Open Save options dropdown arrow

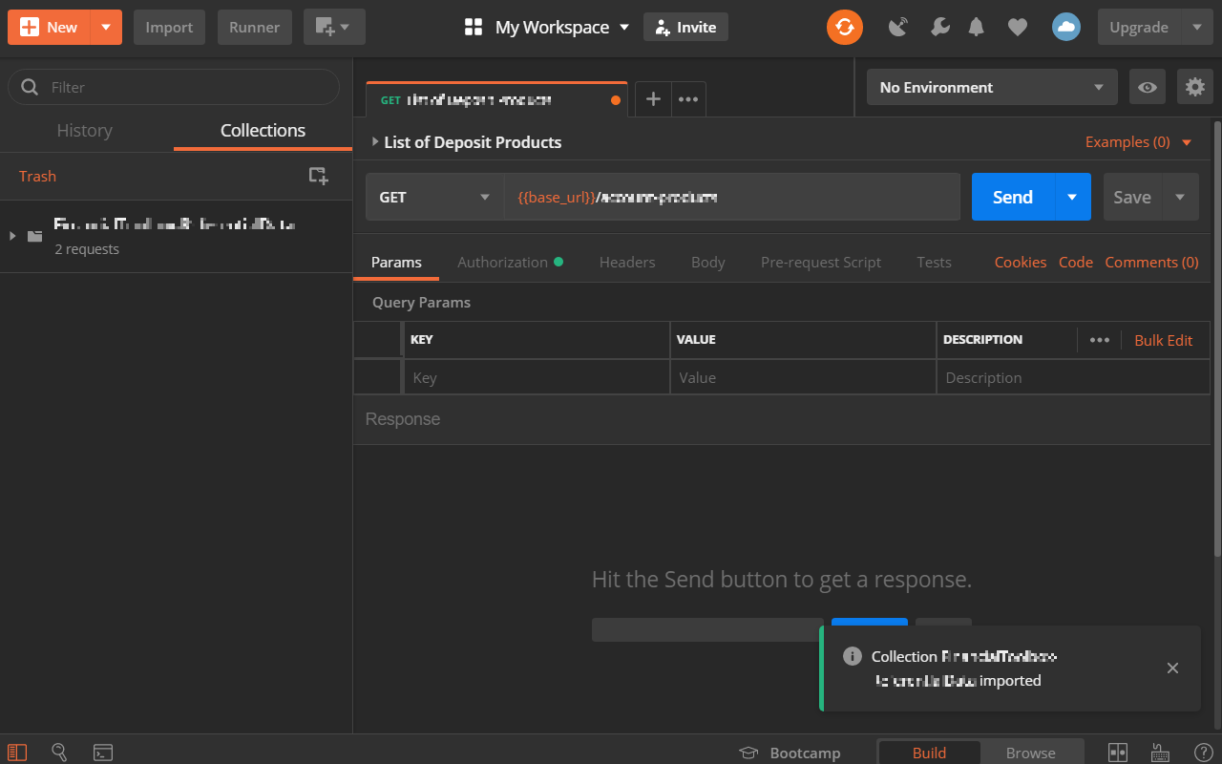[x=1180, y=197]
